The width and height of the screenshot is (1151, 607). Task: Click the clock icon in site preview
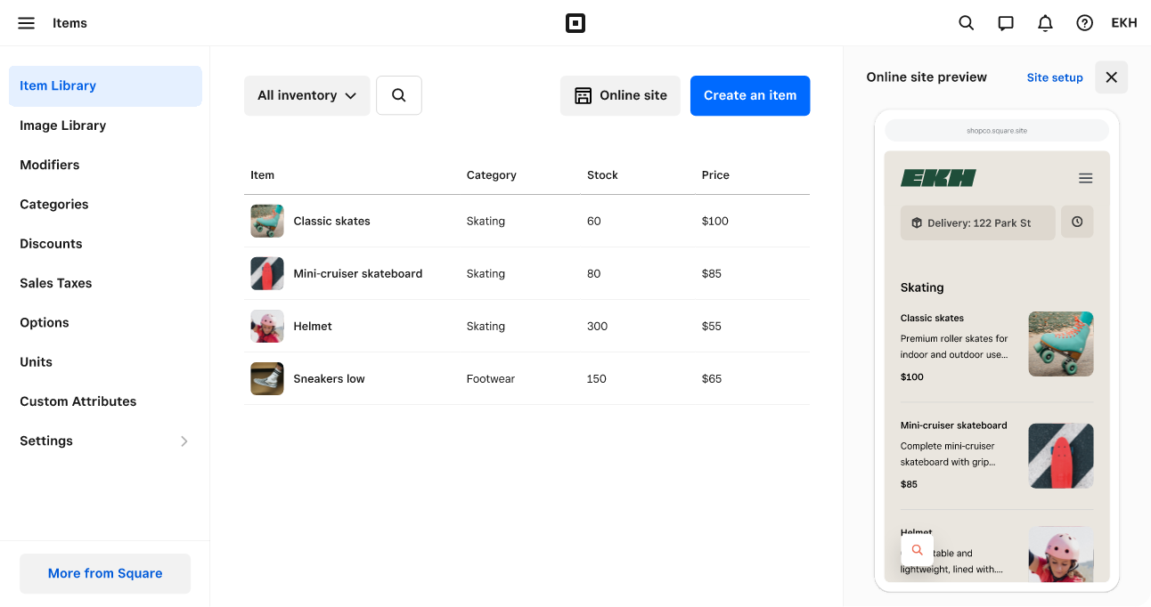[1077, 223]
